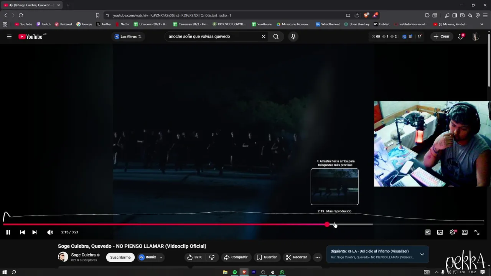Mute the video with the speaker icon
Viewport: 491px width, 276px height.
tap(50, 232)
